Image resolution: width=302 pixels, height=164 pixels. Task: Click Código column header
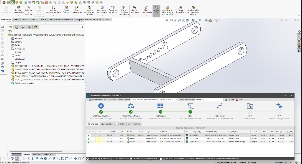[x=113, y=132]
